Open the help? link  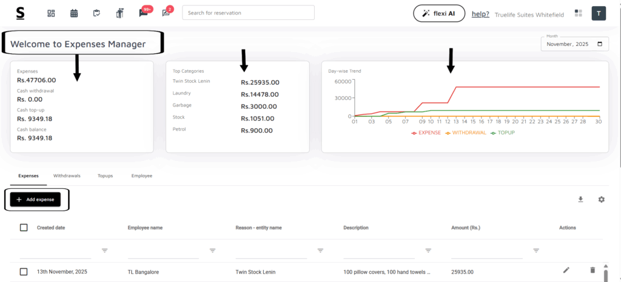pos(480,14)
